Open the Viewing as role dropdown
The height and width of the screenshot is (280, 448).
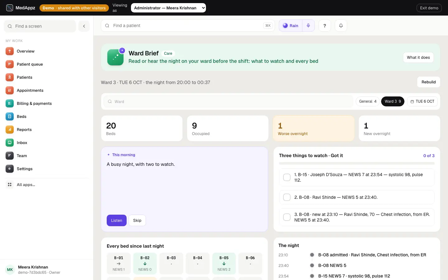[168, 8]
